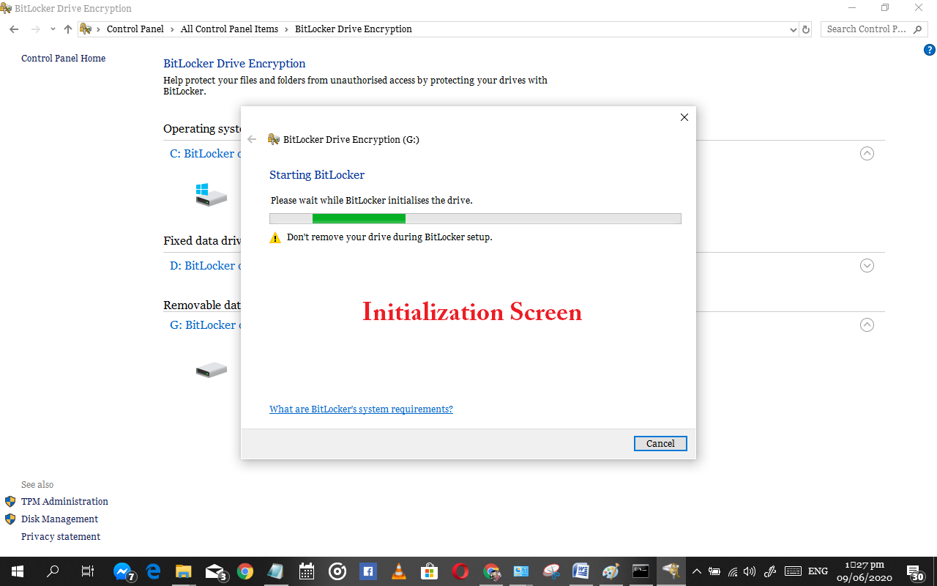This screenshot has width=937, height=586.
Task: Open Control Panel Home
Action: coord(63,58)
